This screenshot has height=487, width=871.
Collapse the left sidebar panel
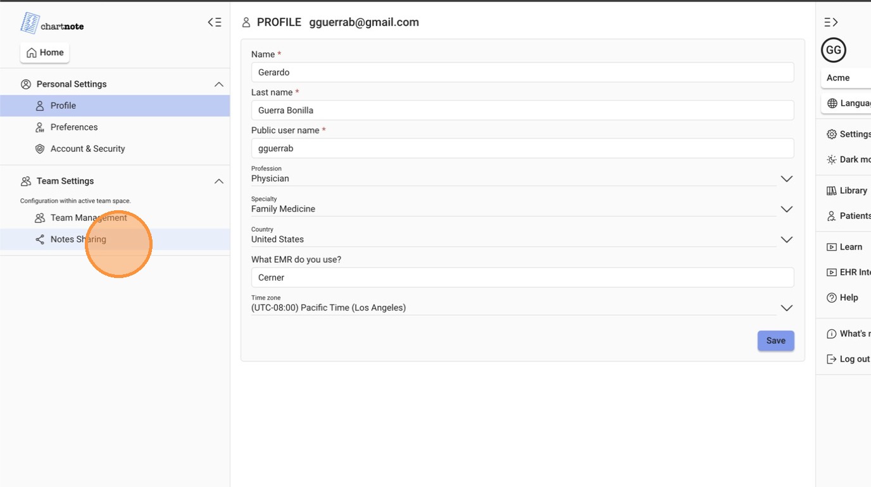pyautogui.click(x=215, y=22)
